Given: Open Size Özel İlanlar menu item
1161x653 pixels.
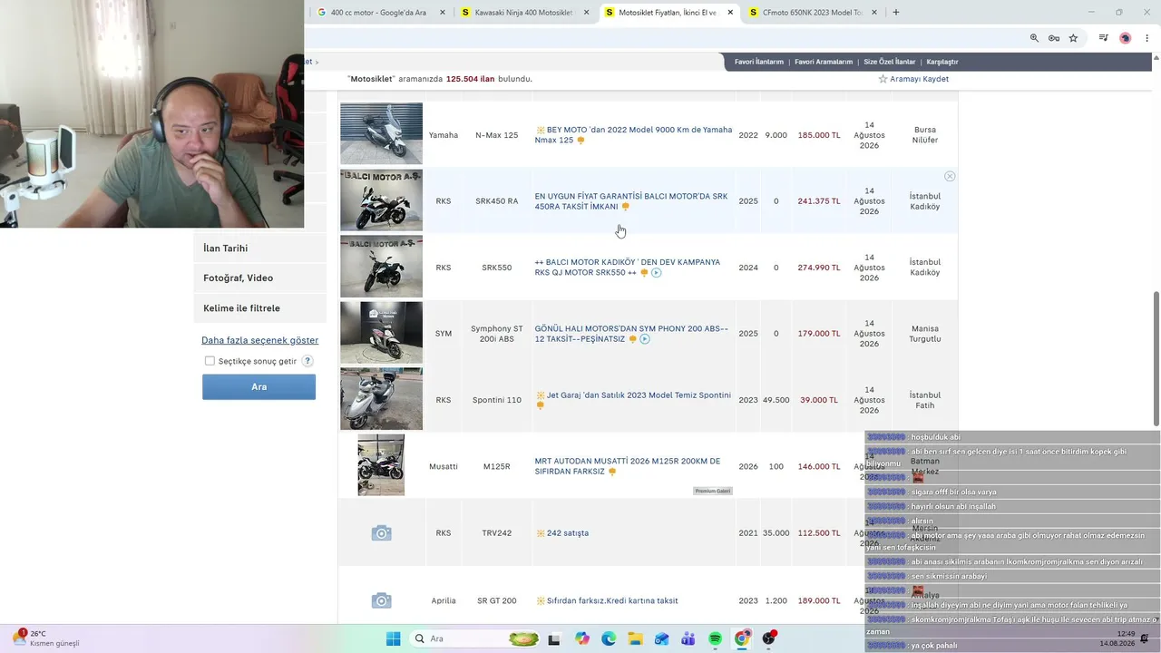Looking at the screenshot, I should coord(890,62).
